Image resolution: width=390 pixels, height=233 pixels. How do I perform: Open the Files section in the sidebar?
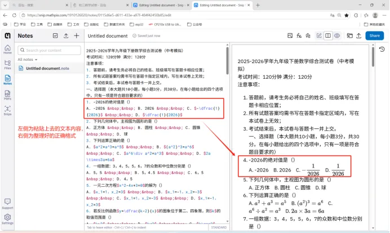[7, 65]
